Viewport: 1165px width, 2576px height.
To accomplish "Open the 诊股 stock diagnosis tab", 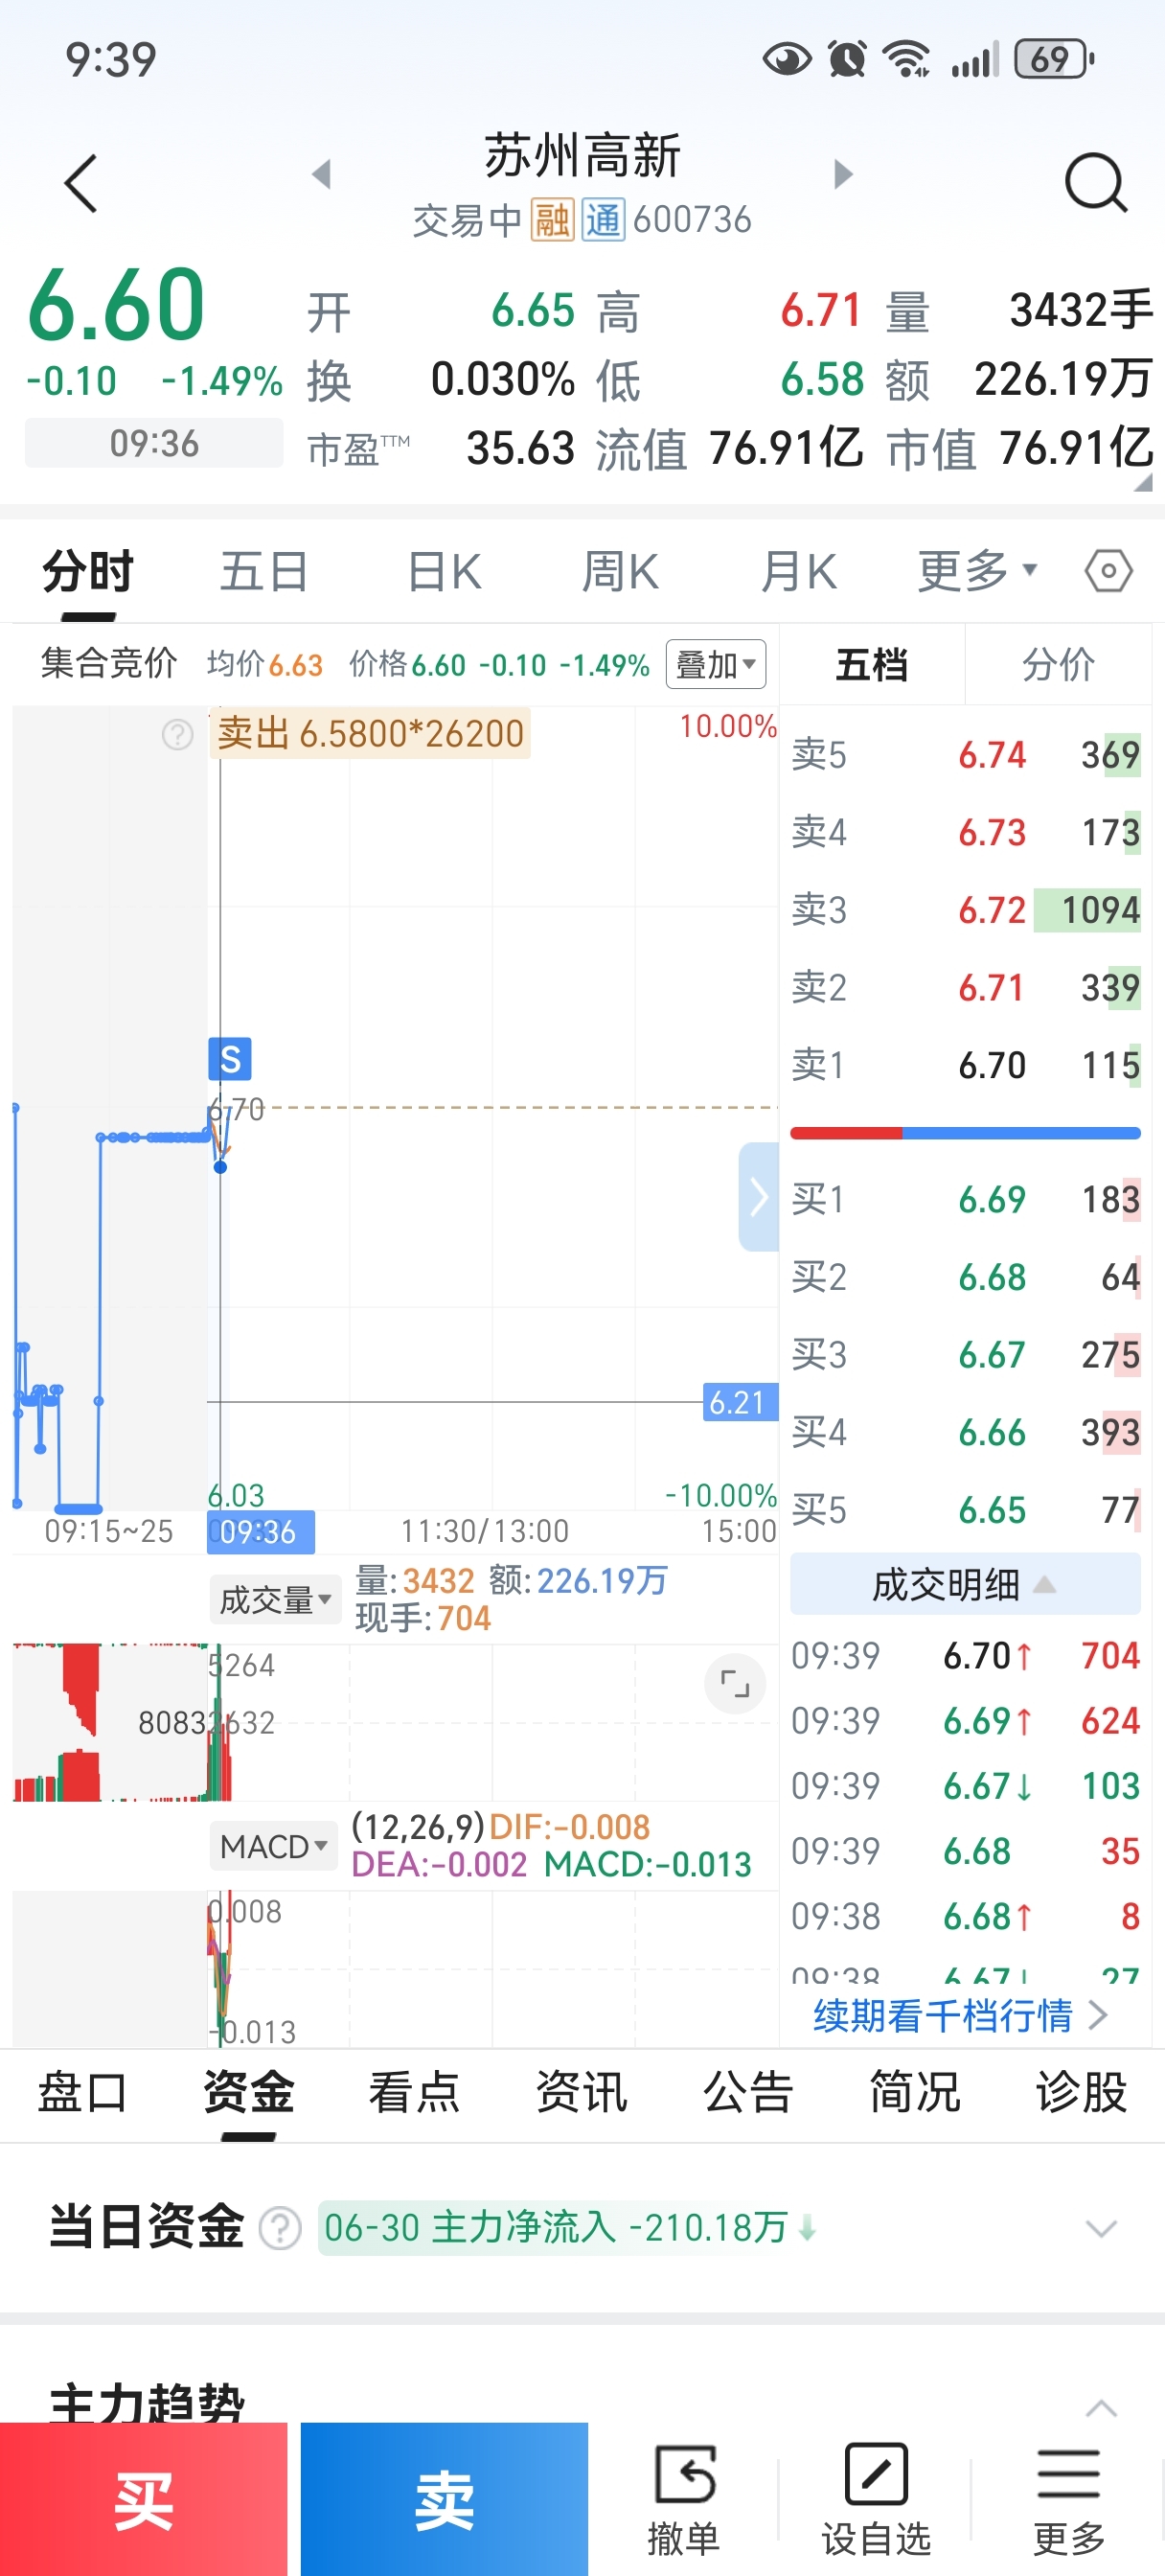I will 1081,2093.
